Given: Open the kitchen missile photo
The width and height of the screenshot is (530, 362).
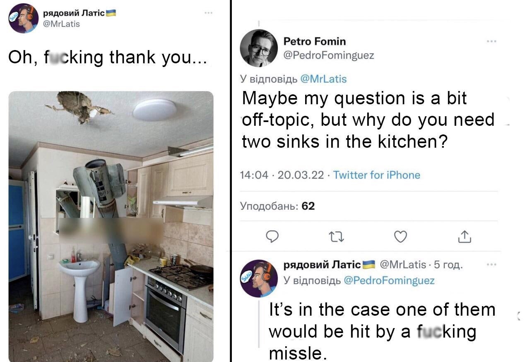Looking at the screenshot, I should coord(111,226).
